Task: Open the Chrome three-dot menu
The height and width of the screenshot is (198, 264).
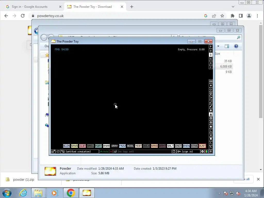Action: coord(257,16)
